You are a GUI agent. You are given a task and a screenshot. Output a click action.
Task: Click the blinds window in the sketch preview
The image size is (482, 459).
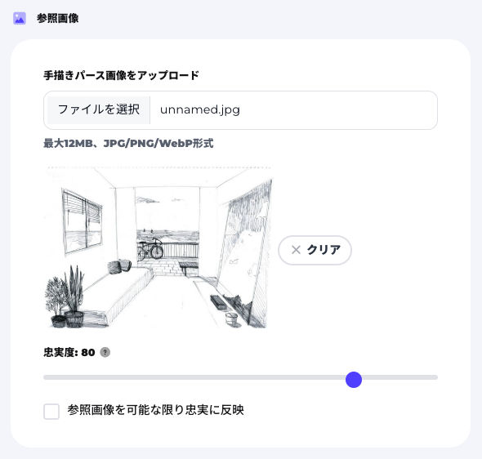pos(82,222)
